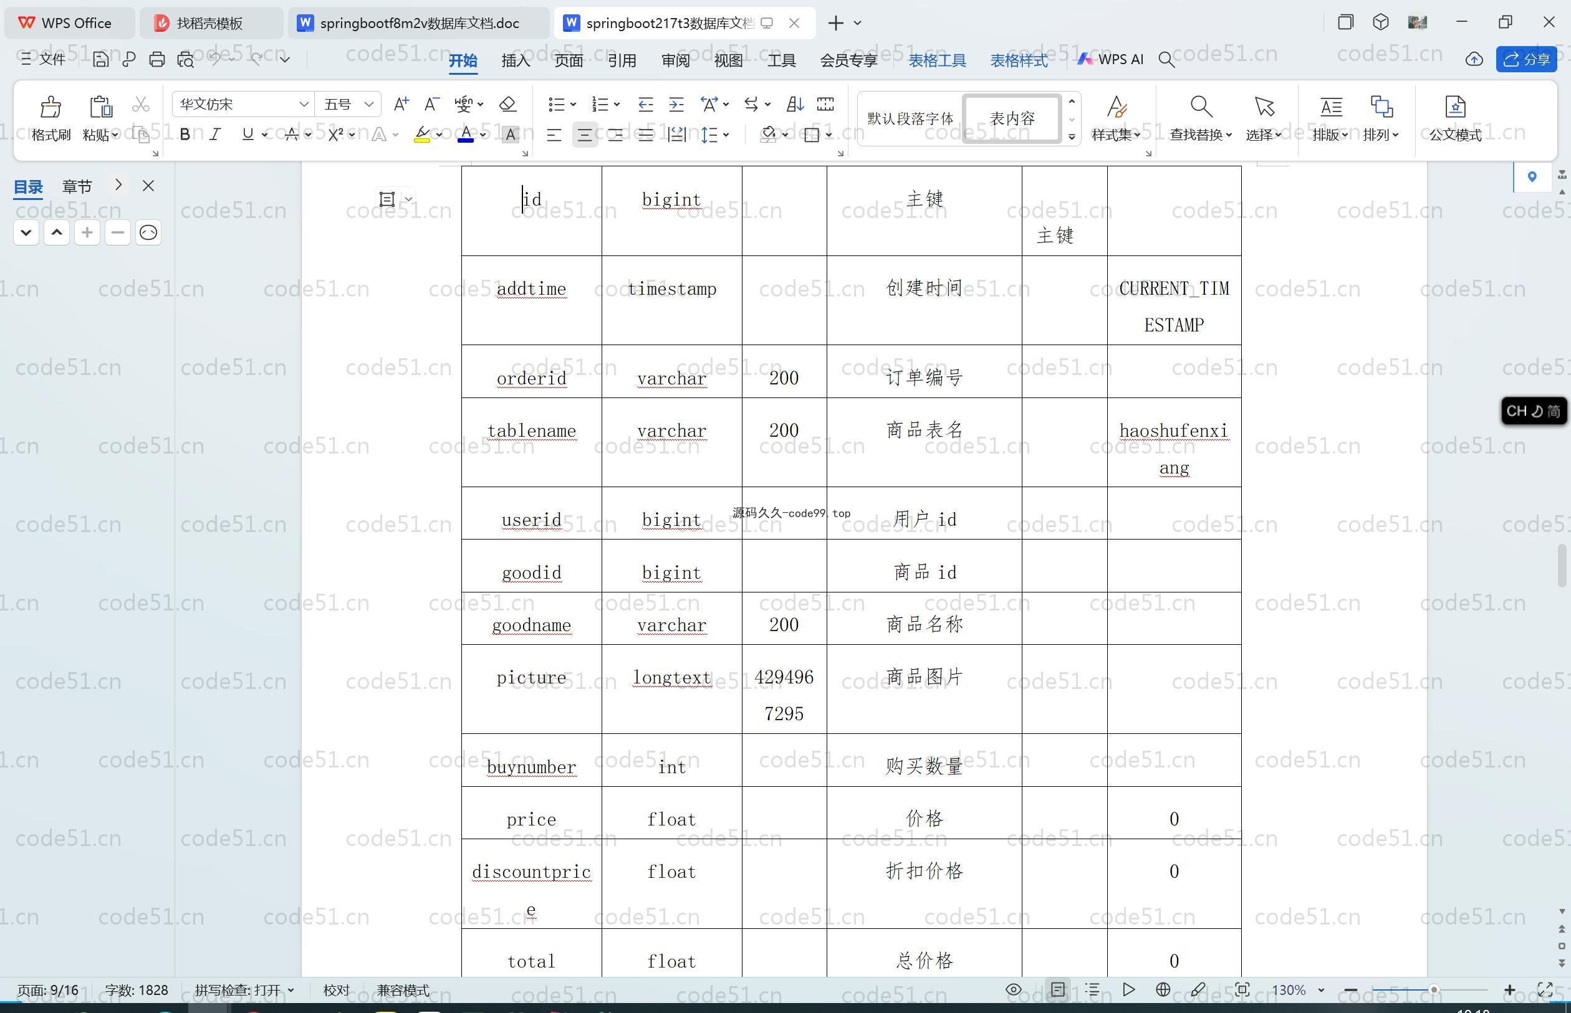Image resolution: width=1571 pixels, height=1013 pixels.
Task: Click the Increase Font Size icon
Action: (401, 104)
